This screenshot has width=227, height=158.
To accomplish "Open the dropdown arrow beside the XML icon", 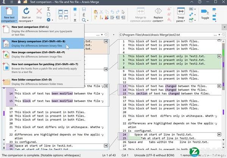I will [x=195, y=9].
